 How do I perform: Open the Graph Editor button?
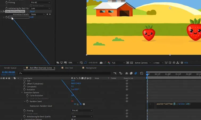coord(142,73)
